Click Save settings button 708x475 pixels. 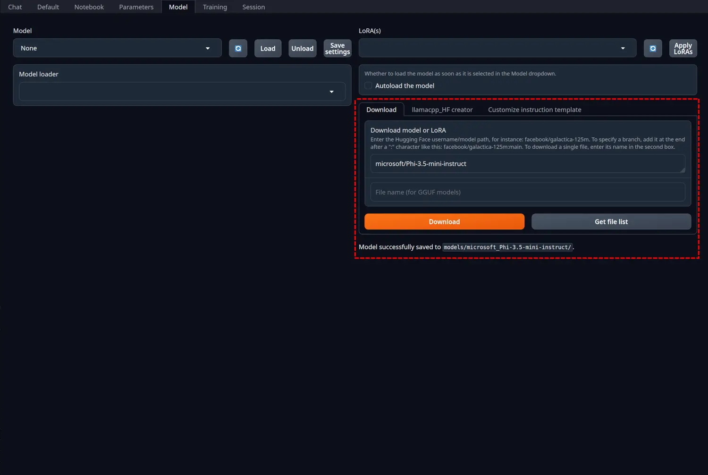click(337, 49)
